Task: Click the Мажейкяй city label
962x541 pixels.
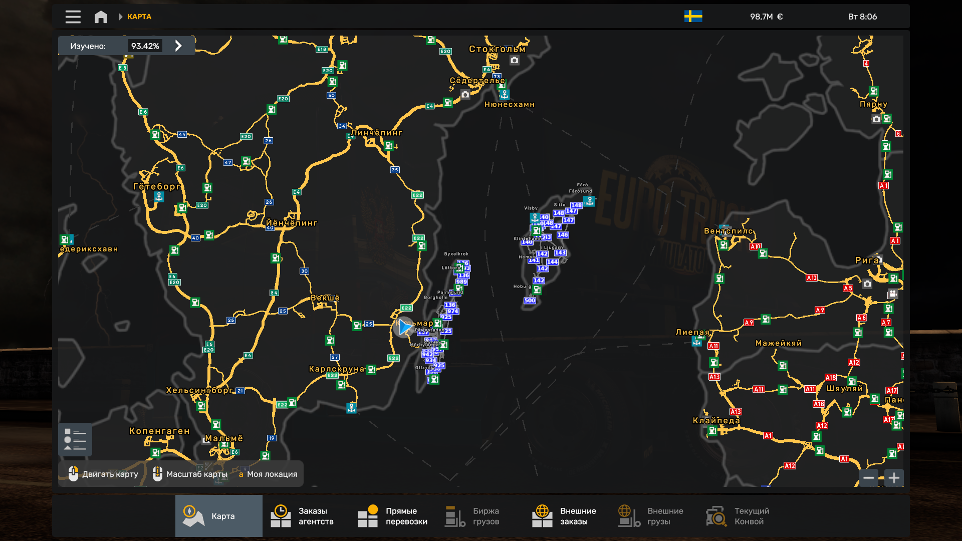Action: click(779, 343)
